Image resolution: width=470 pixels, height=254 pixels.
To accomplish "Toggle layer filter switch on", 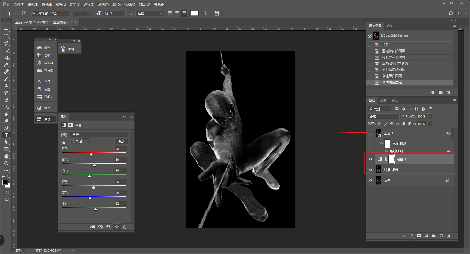I will tap(431, 109).
